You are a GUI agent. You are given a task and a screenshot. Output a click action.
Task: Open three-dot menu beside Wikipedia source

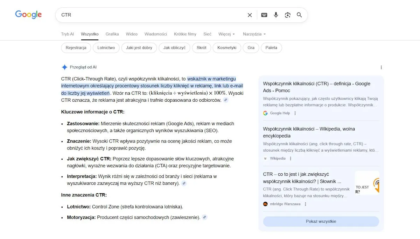click(x=290, y=159)
